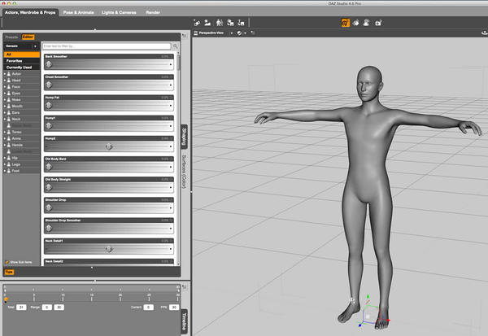Click the icon right of the orange tool
The image size is (488, 336).
point(357,24)
